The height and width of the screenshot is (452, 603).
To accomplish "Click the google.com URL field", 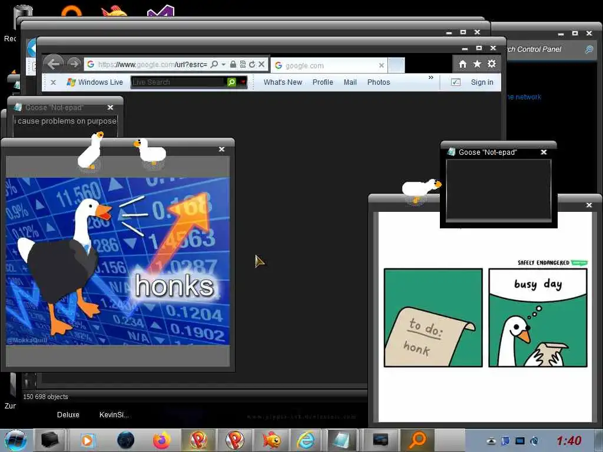I will (x=152, y=64).
